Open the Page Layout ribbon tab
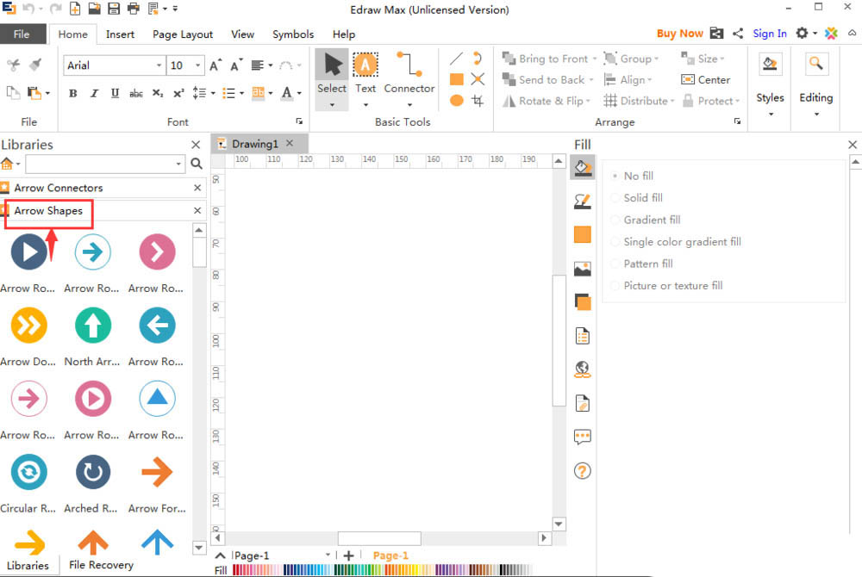 [183, 34]
